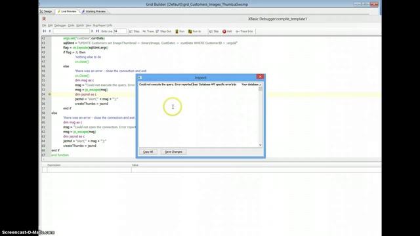
Task: Click the 'end function' code line
Action: tap(60, 155)
